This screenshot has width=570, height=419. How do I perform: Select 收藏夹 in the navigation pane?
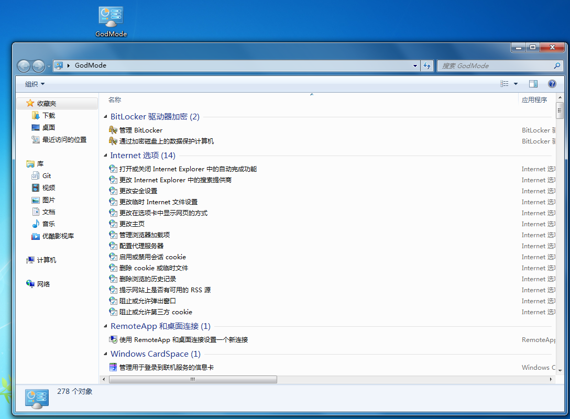pyautogui.click(x=58, y=104)
